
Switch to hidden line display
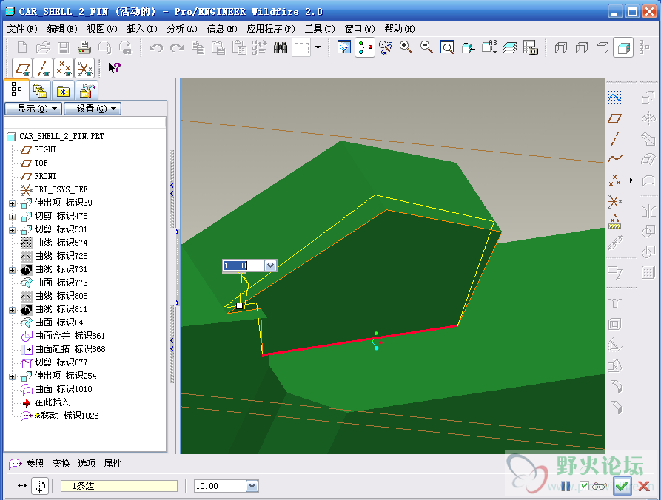582,47
